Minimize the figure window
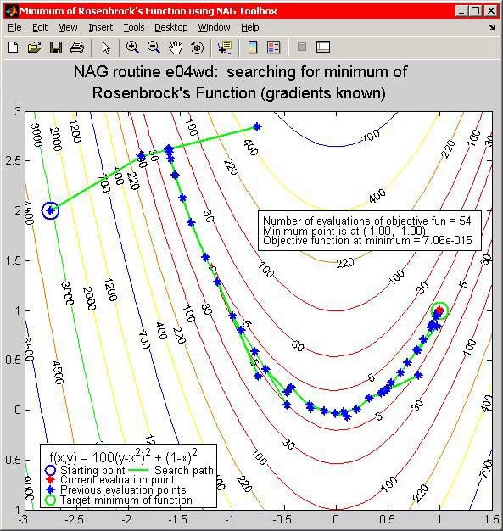The height and width of the screenshot is (531, 503). (461, 11)
